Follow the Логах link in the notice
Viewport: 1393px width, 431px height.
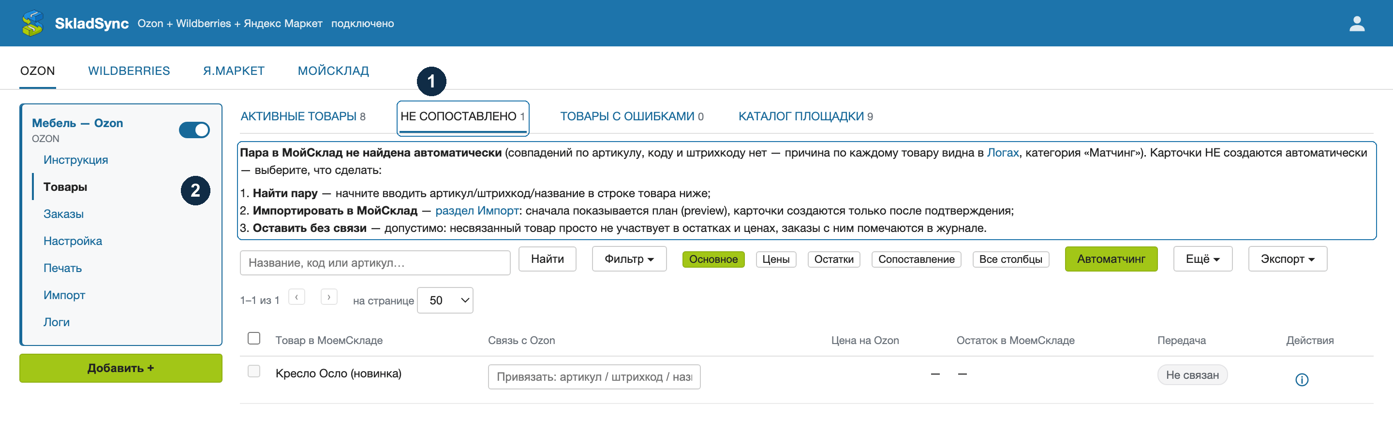pyautogui.click(x=1003, y=153)
